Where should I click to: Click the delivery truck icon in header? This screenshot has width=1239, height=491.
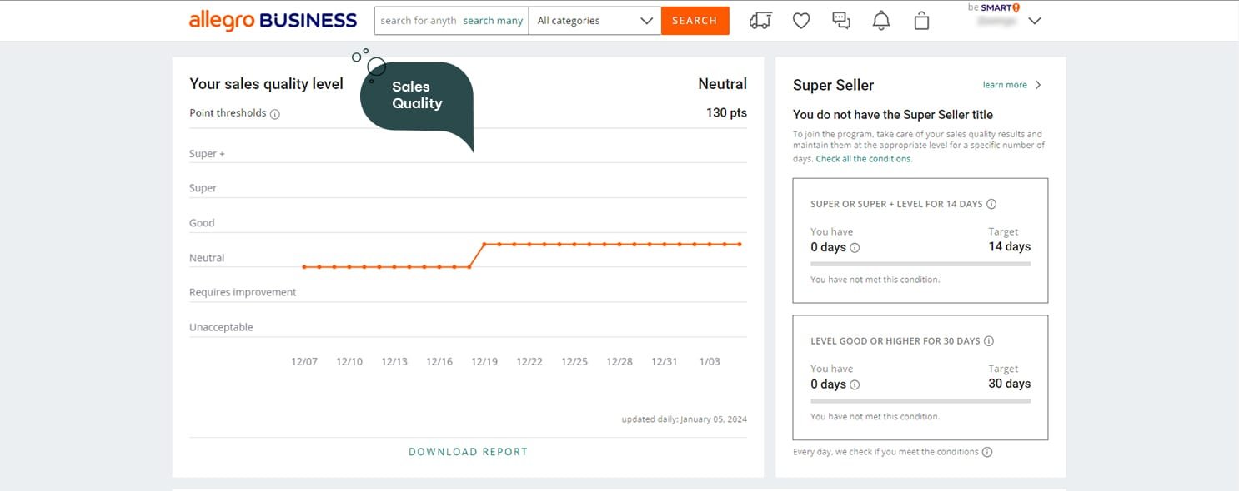pyautogui.click(x=760, y=21)
